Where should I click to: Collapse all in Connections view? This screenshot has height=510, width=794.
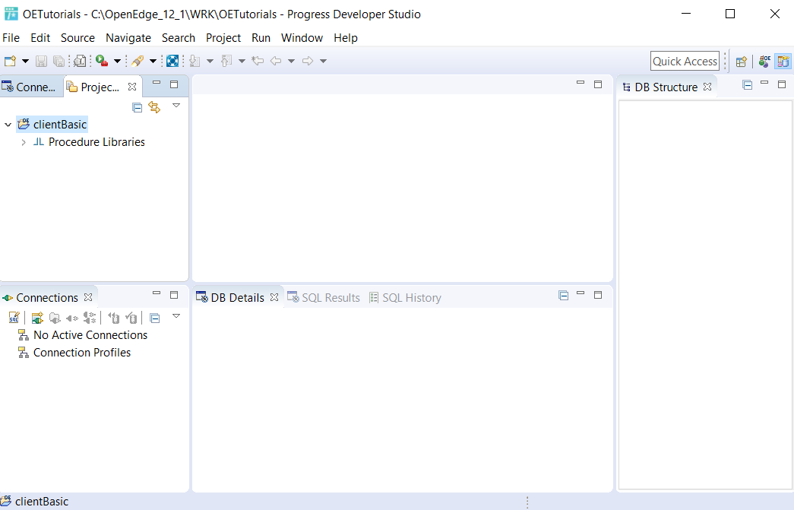coord(155,318)
